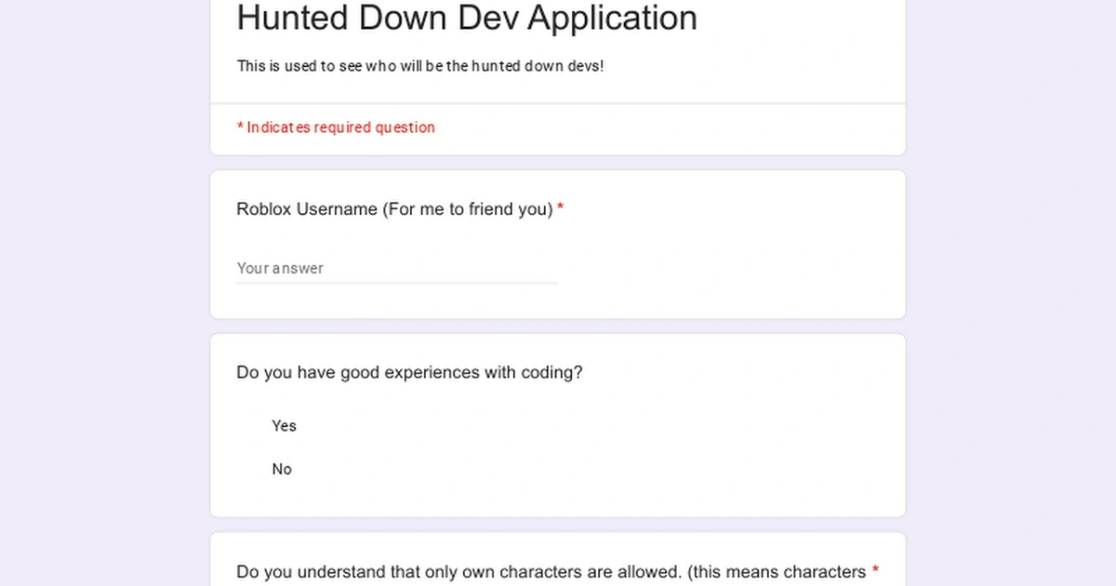Click the coding question card

coord(556,425)
